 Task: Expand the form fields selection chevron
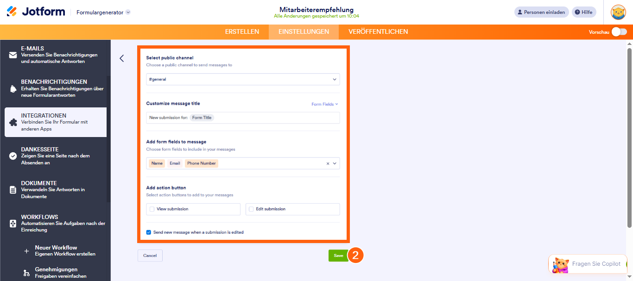335,163
